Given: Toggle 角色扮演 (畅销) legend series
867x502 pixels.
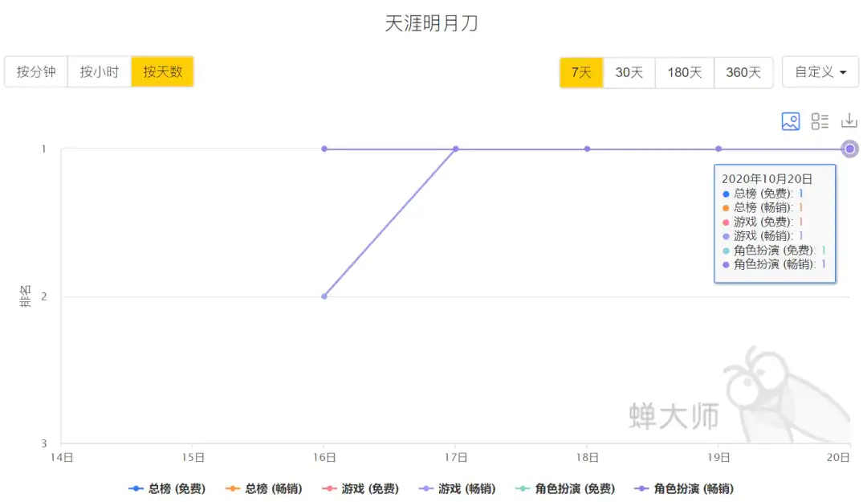Looking at the screenshot, I should tap(685, 488).
